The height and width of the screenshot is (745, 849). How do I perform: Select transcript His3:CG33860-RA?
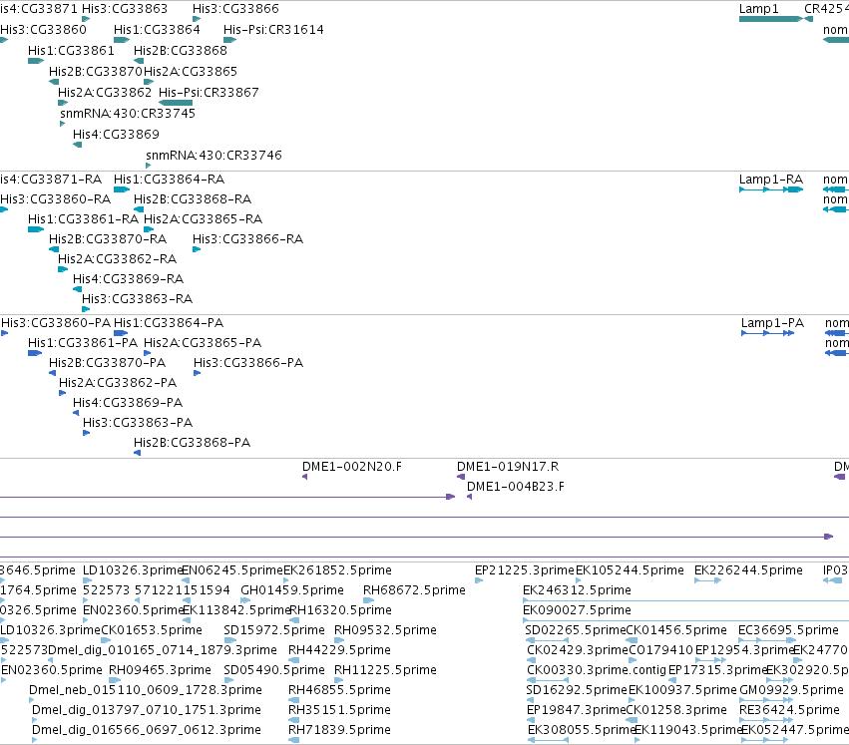pyautogui.click(x=56, y=199)
